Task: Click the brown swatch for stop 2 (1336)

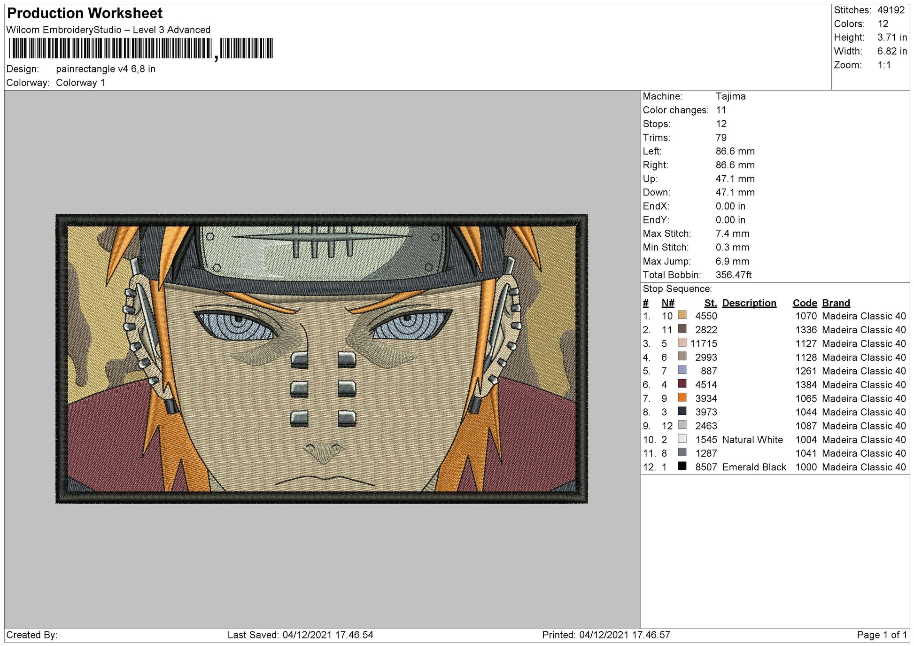Action: [682, 328]
